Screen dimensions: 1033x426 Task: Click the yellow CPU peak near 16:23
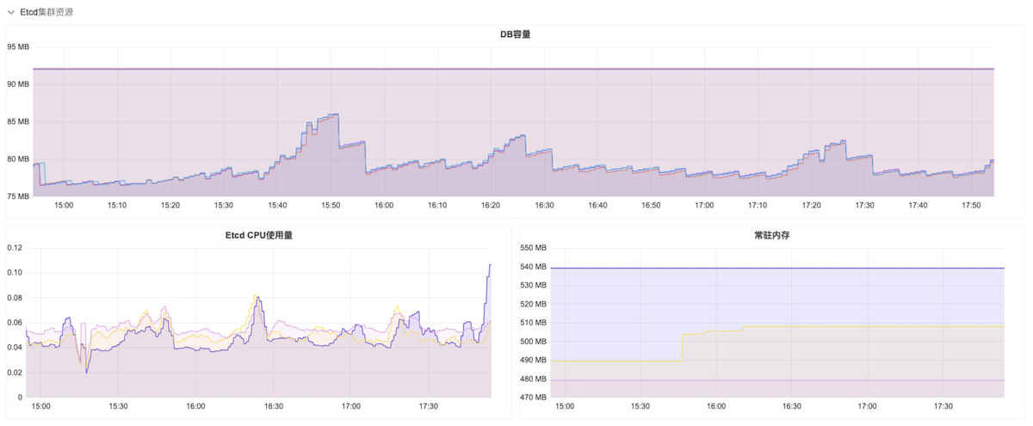click(256, 297)
